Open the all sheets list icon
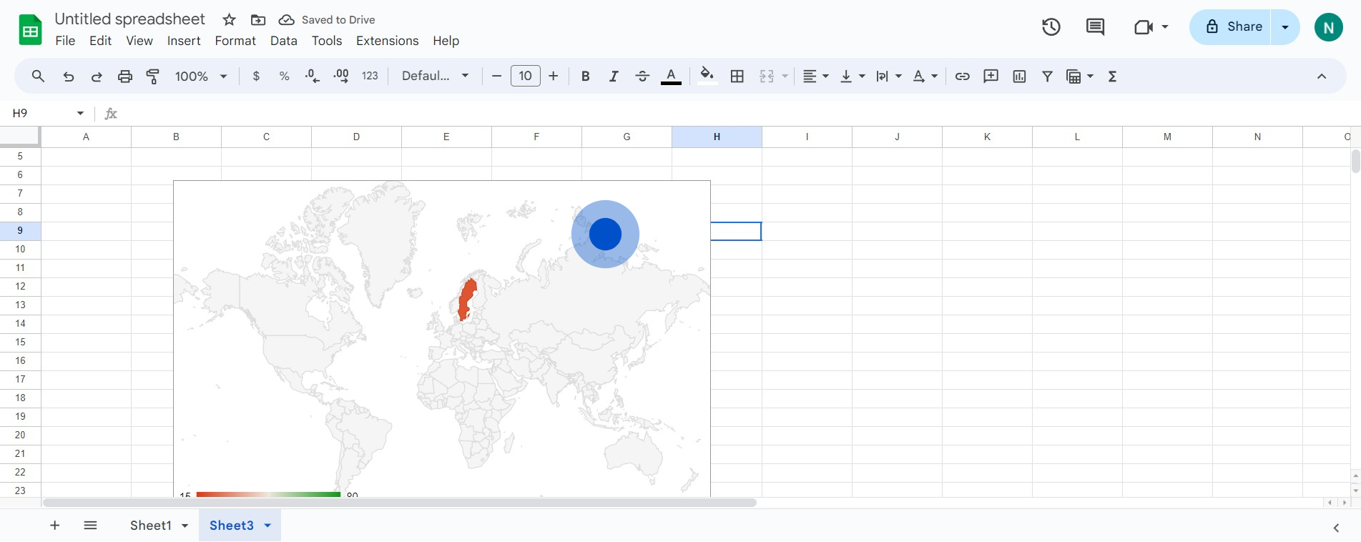Screen dimensions: 1361x542 pyautogui.click(x=90, y=526)
